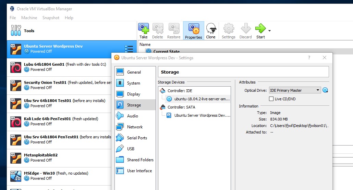Open the Network settings category
The width and height of the screenshot is (353, 190).
click(x=135, y=127)
